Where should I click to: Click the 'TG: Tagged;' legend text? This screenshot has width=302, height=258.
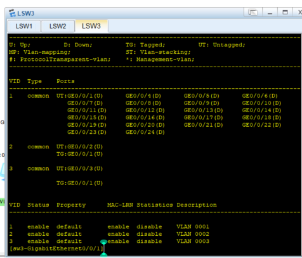(145, 45)
